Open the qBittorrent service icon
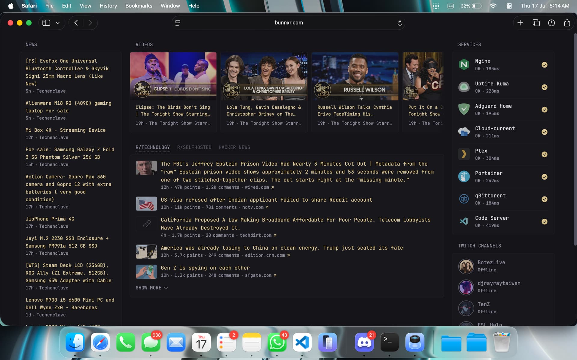Screen dimensions: 577x360 click(x=464, y=199)
